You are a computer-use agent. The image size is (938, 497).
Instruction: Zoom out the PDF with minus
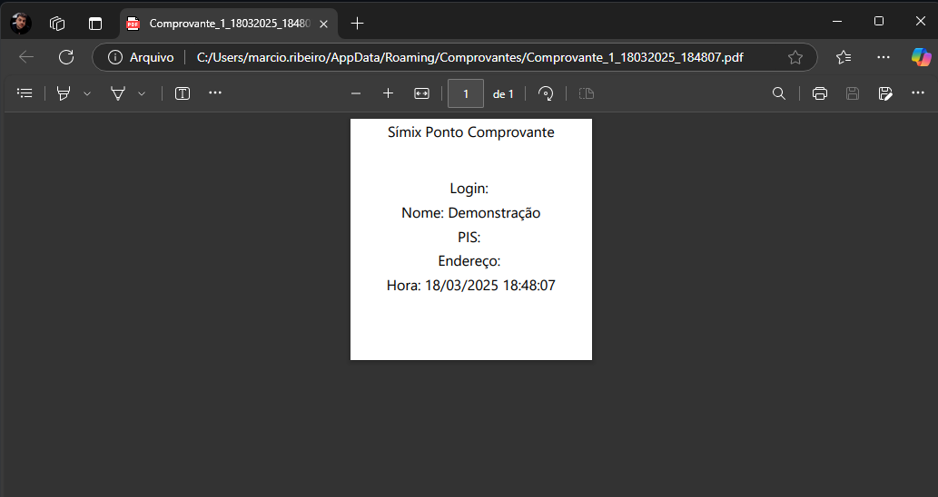coord(356,93)
